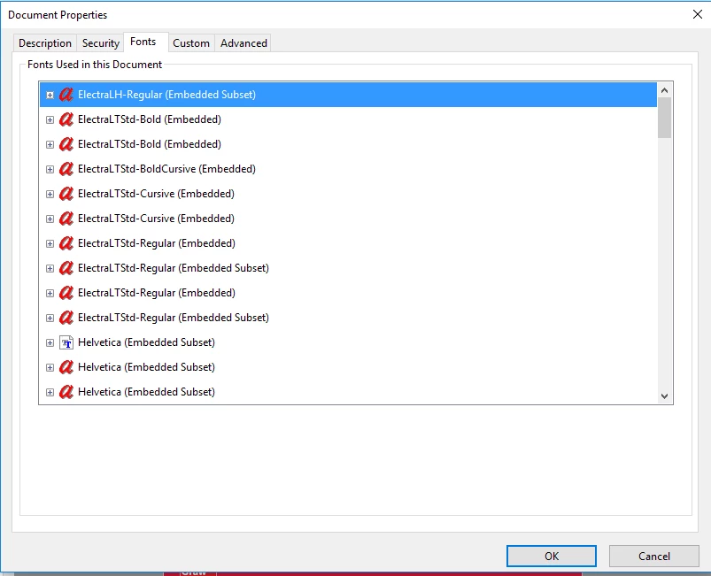Click the ElectraLTStd-BoldCursive font type icon
711x576 pixels.
point(66,169)
